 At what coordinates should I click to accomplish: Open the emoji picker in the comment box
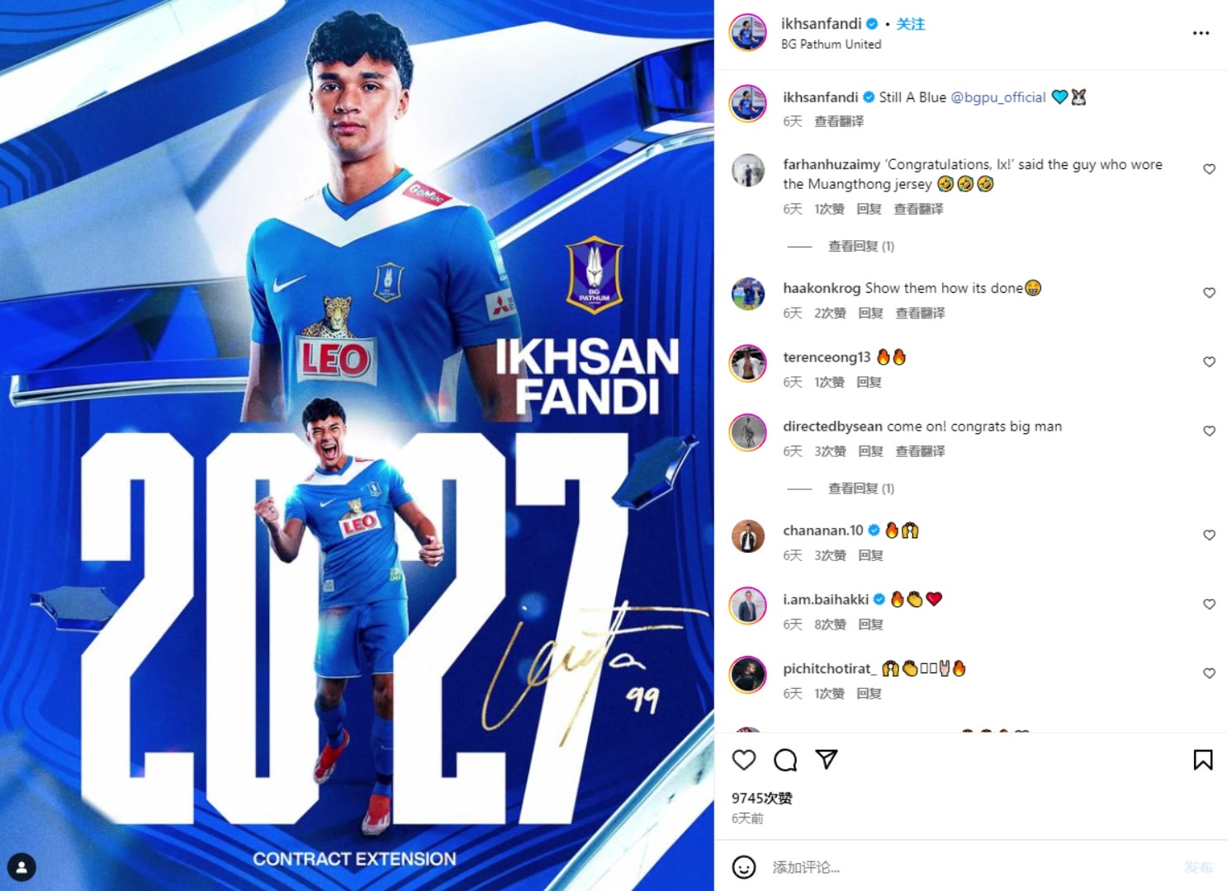tap(744, 867)
